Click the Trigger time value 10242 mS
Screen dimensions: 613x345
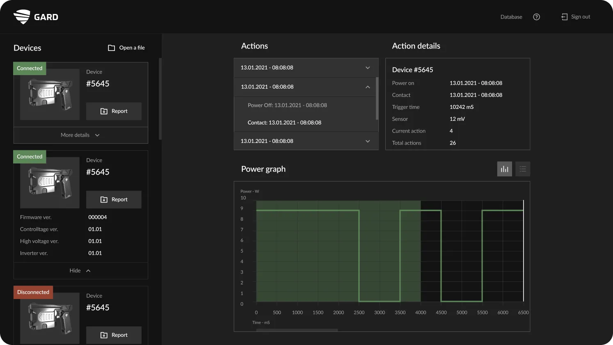pyautogui.click(x=462, y=107)
